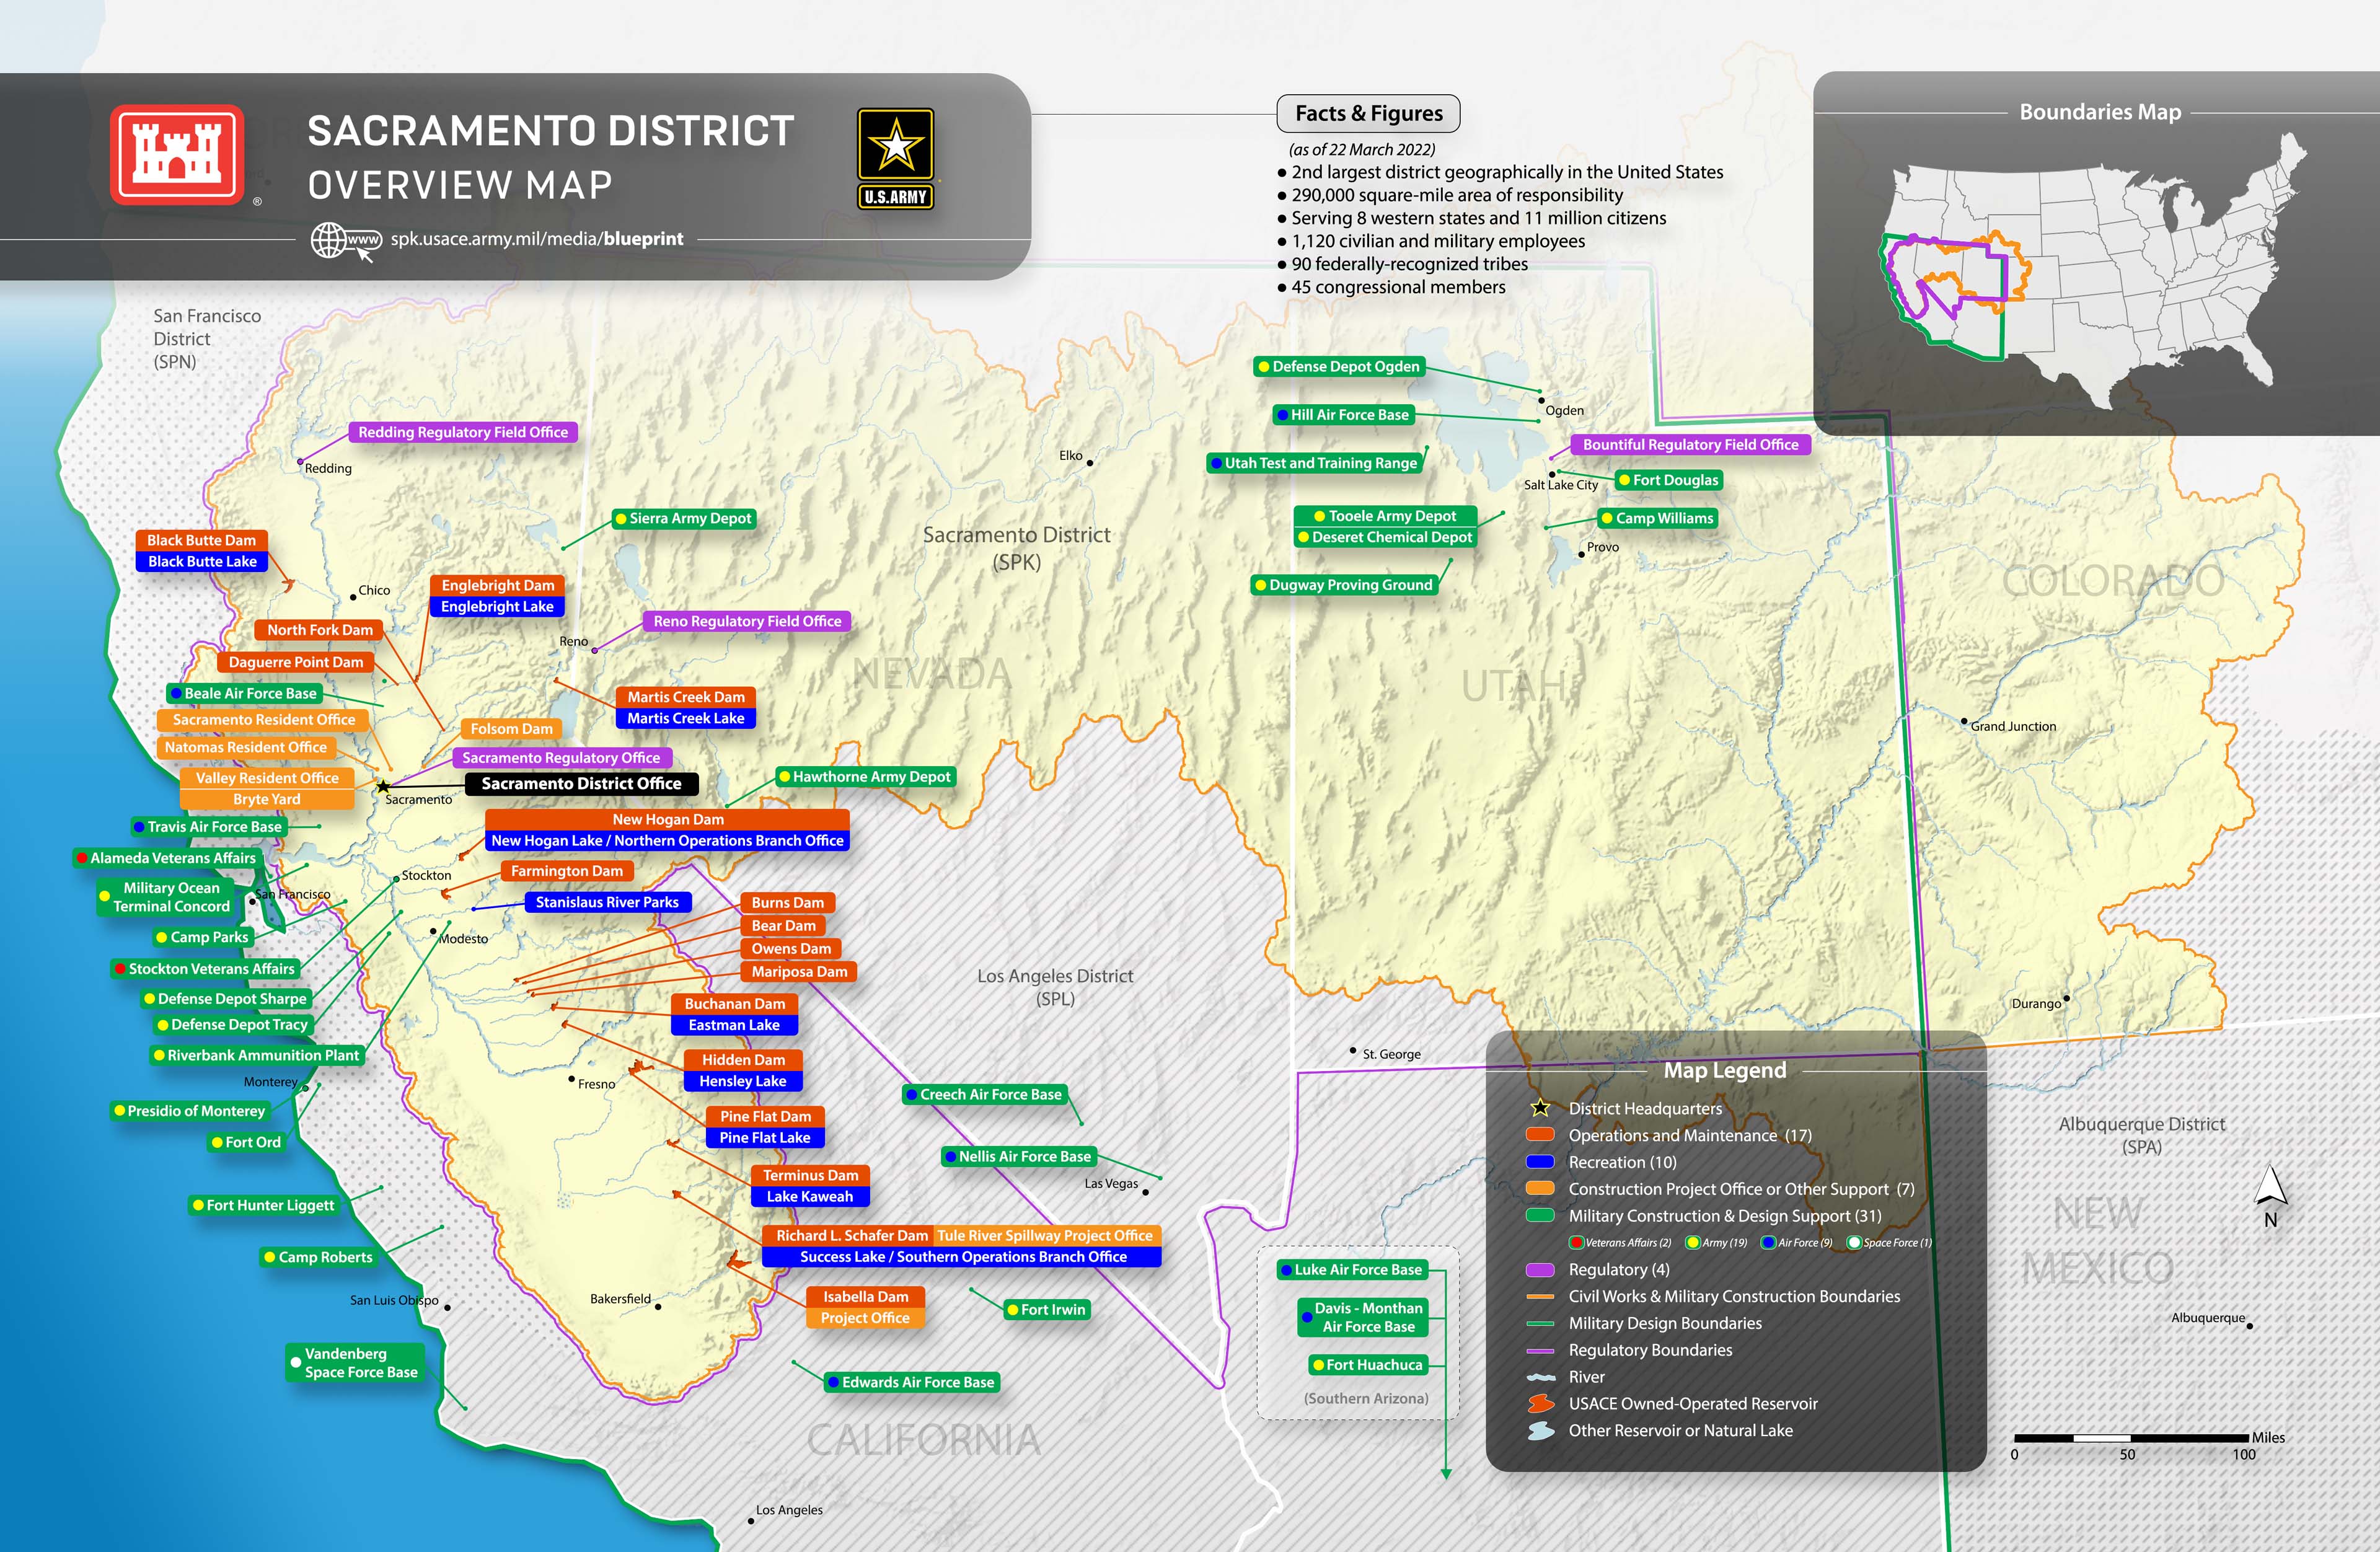Viewport: 2380px width, 1552px height.
Task: Click the U.S. Army star emblem
Action: (895, 158)
